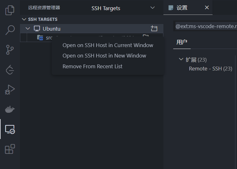Click the monitor icon next to Ubuntu
237x169 pixels.
pos(37,29)
